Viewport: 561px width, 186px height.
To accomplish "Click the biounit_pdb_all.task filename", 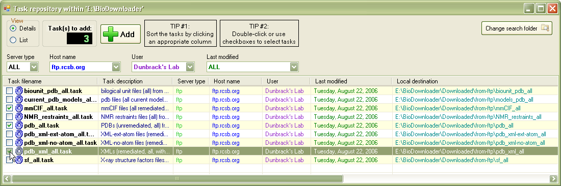I will click(53, 91).
